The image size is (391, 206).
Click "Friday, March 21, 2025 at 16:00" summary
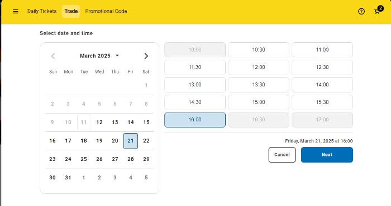pos(319,141)
